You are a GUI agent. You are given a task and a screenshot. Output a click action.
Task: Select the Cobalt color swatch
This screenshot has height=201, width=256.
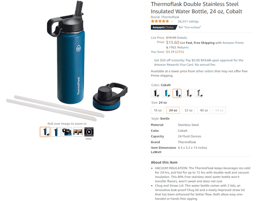(177, 93)
